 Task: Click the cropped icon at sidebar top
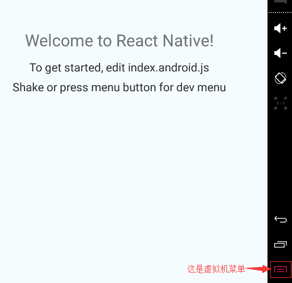[281, 2]
